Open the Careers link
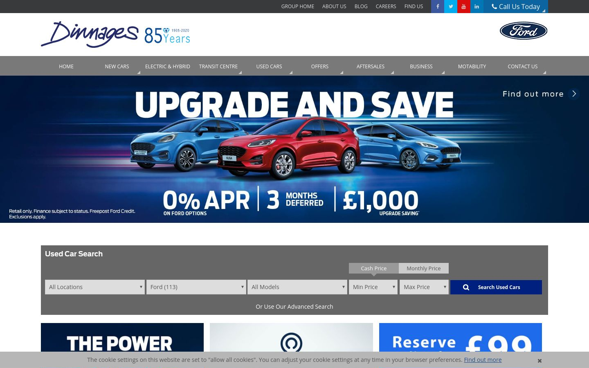The width and height of the screenshot is (589, 368). click(386, 7)
